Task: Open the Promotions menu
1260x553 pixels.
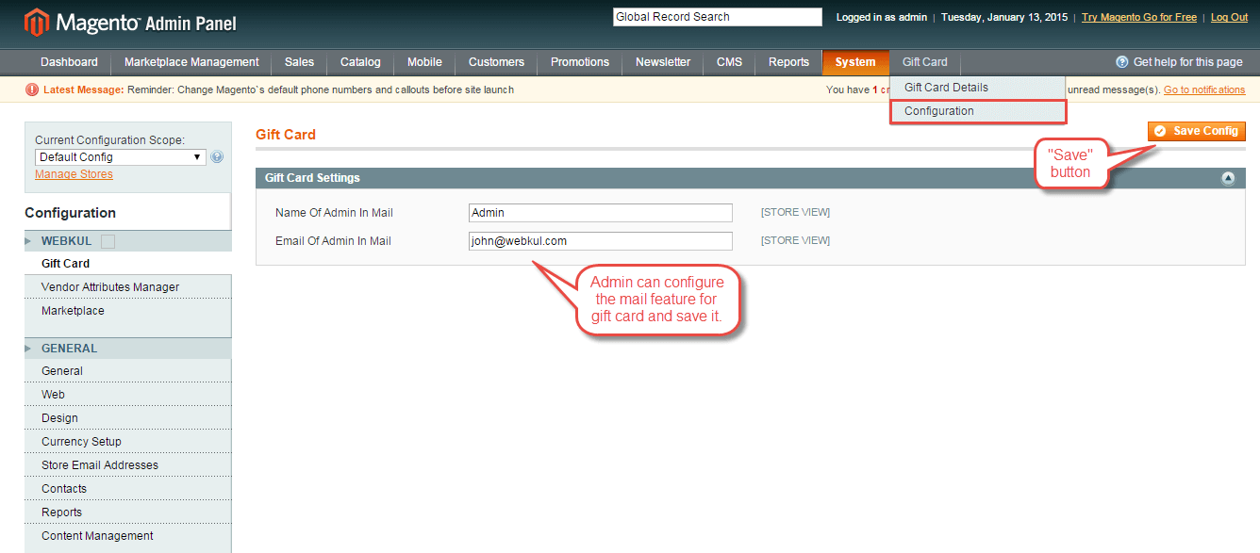Action: point(580,62)
